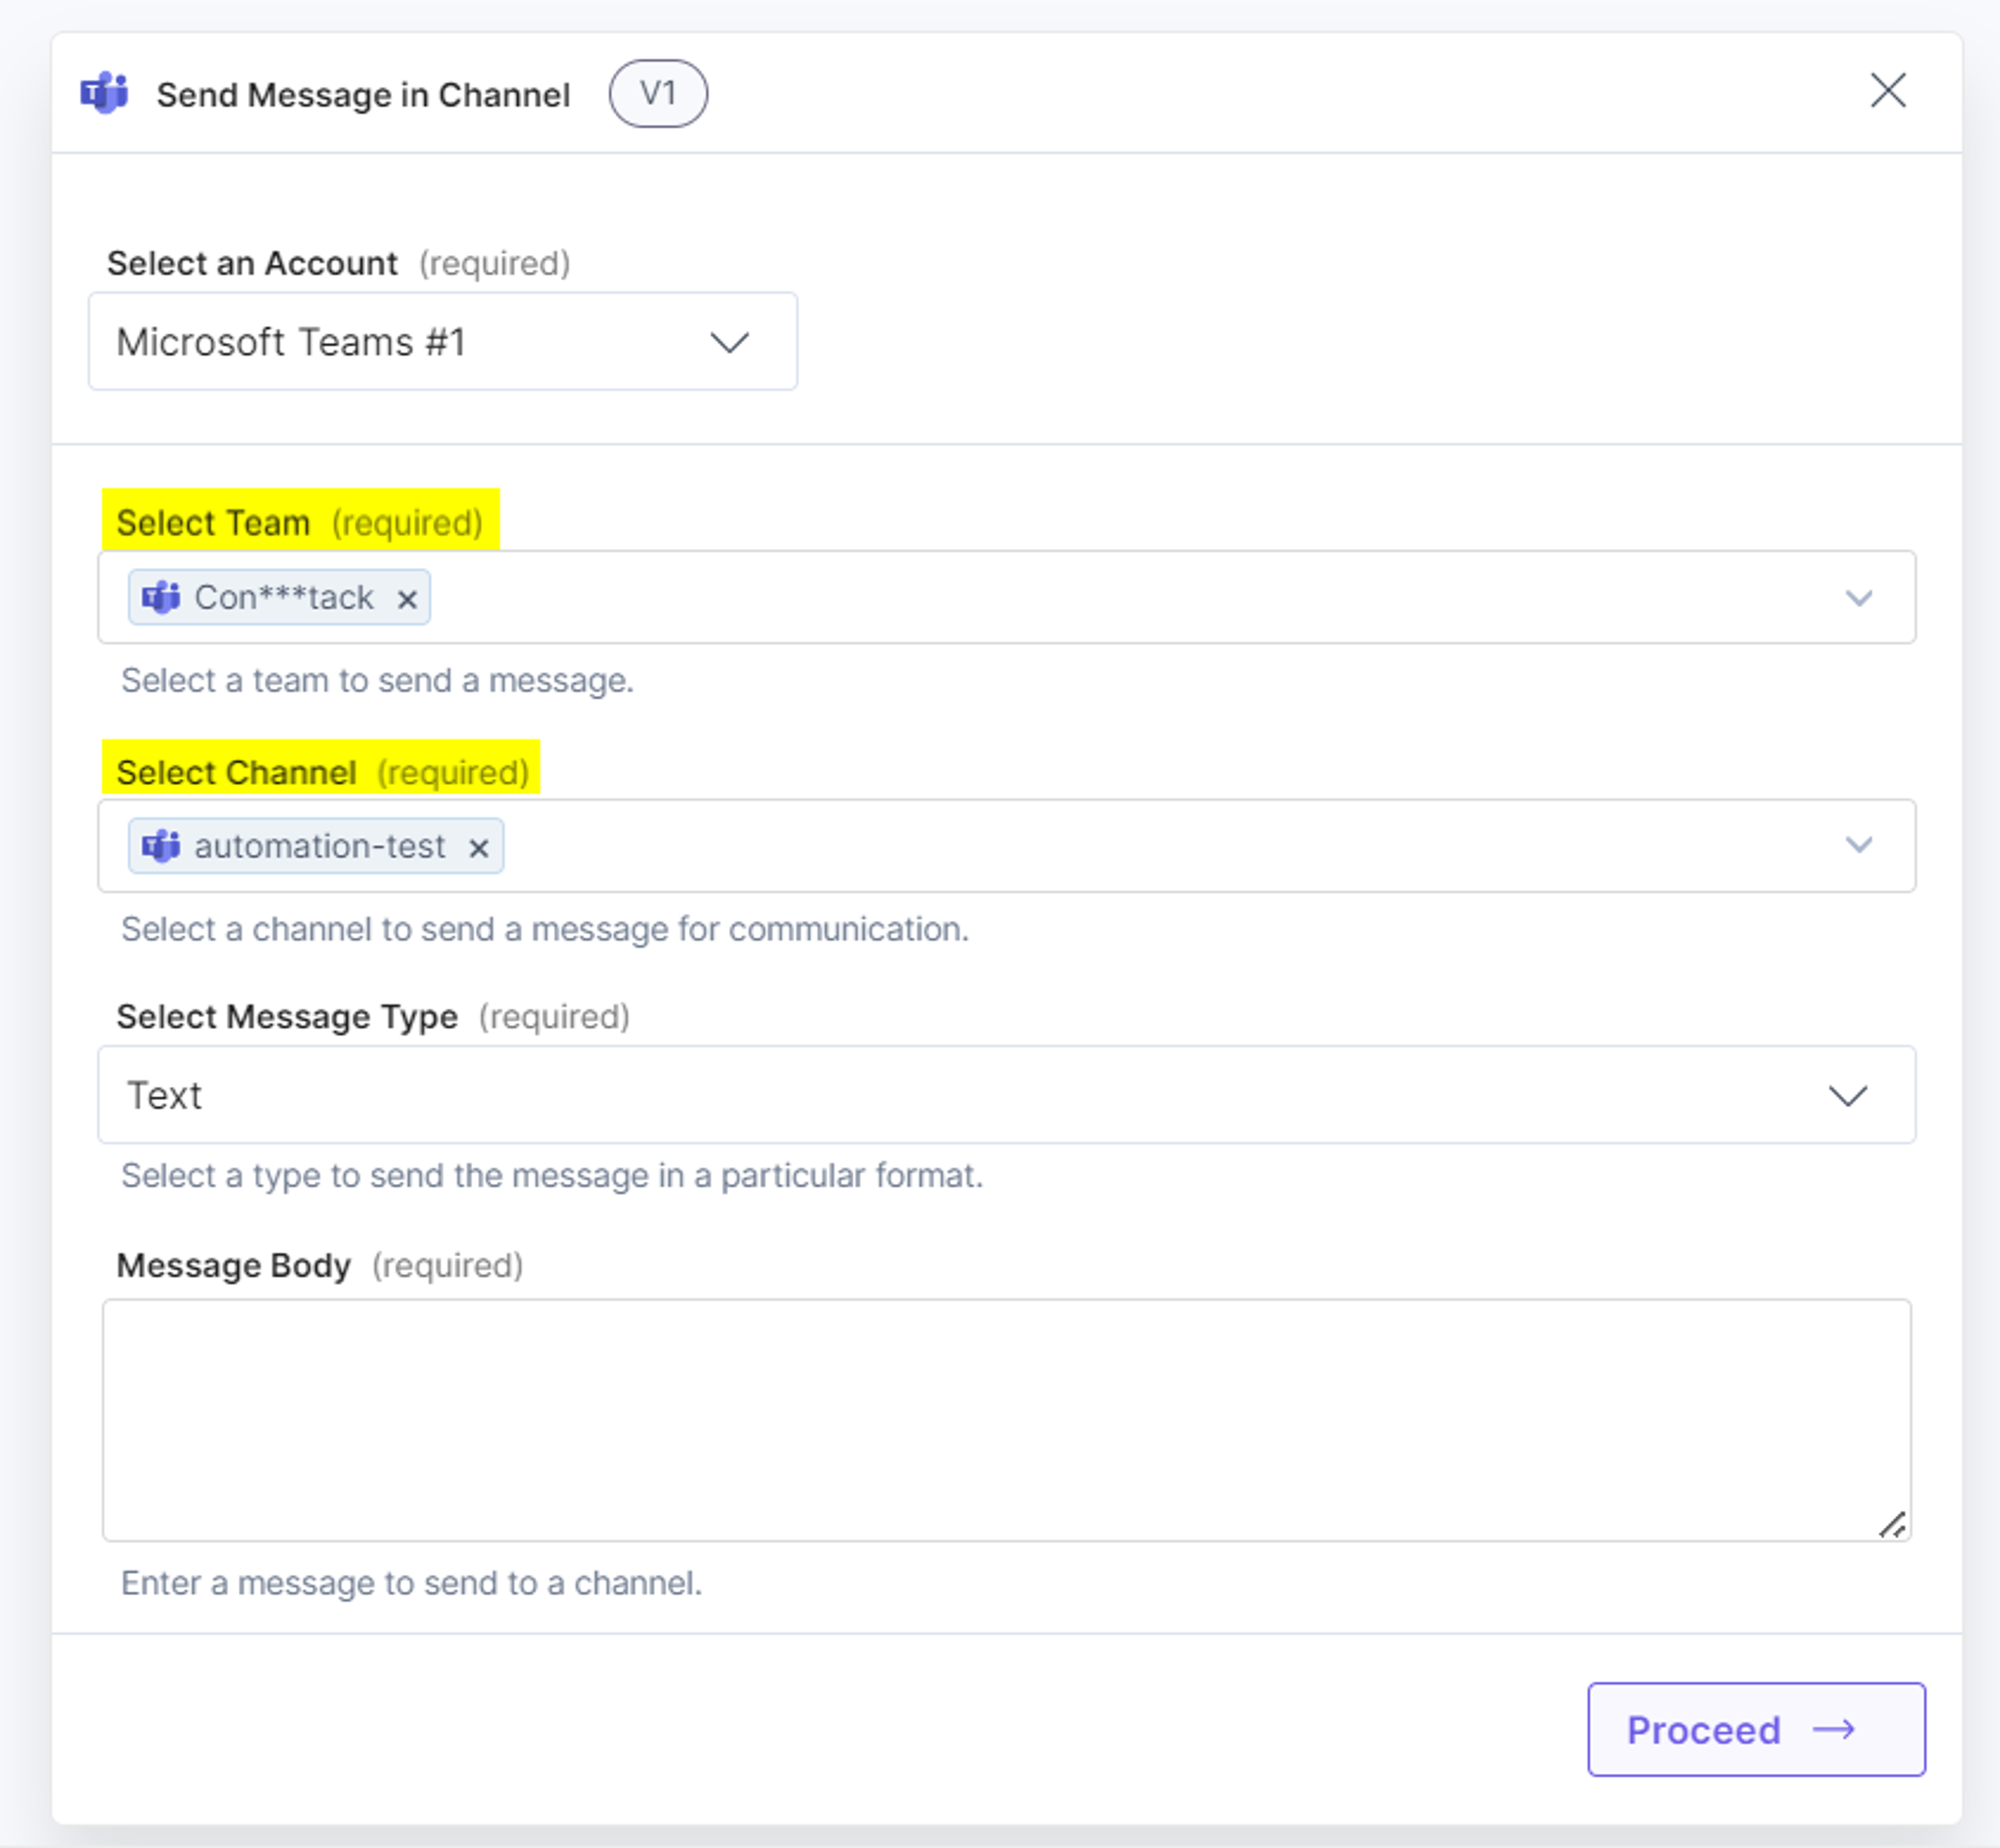Click the 'Select Message Type' label

tap(287, 1017)
